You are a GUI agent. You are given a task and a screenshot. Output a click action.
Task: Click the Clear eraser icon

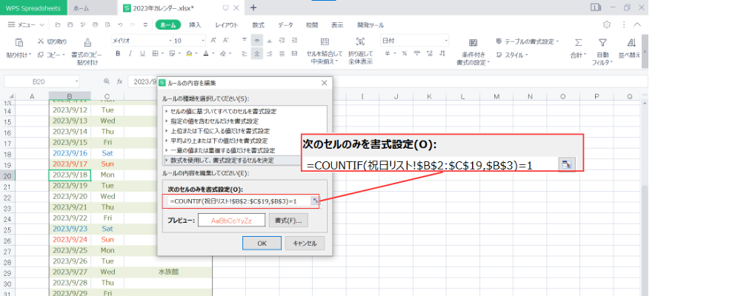[223, 54]
